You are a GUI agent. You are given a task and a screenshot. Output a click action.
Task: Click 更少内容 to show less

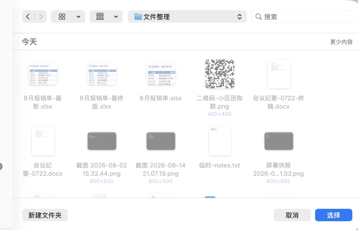pyautogui.click(x=341, y=42)
